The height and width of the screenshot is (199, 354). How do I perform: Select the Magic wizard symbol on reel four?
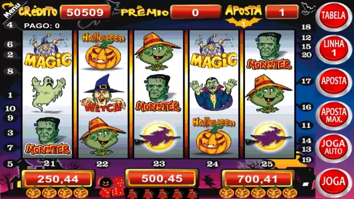213,51
